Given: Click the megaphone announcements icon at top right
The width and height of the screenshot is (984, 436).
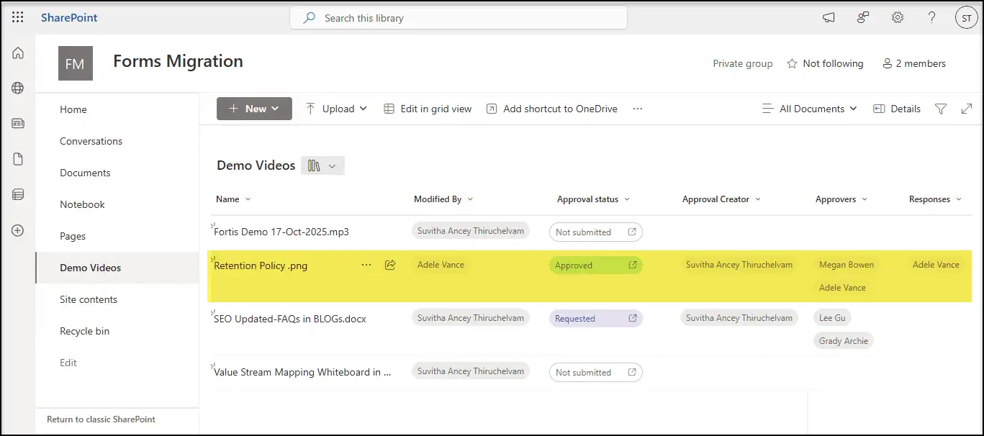Looking at the screenshot, I should (828, 17).
